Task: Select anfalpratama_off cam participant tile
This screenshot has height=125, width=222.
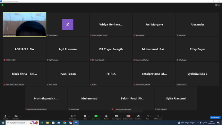Action: coord(154,74)
